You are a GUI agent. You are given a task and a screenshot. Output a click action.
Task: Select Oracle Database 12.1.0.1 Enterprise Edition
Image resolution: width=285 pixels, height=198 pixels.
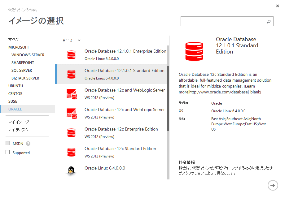[x=111, y=55]
